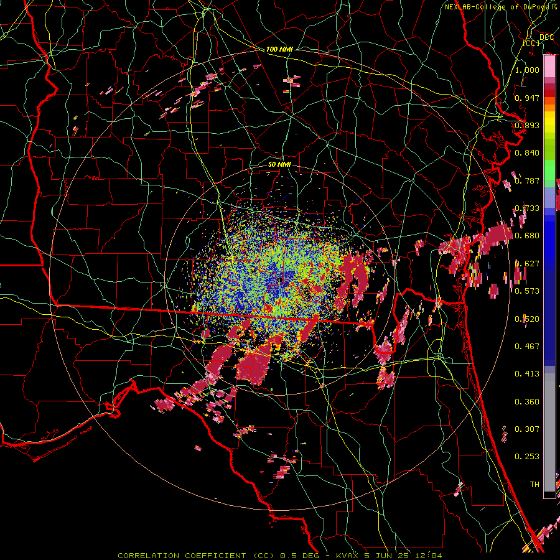Pick the bright green color bar segment
Viewport: 560px width, 560px height.
point(549,170)
